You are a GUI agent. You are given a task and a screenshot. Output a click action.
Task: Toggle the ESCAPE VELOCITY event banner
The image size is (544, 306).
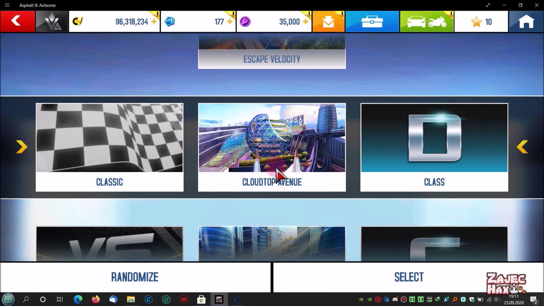coord(272,59)
